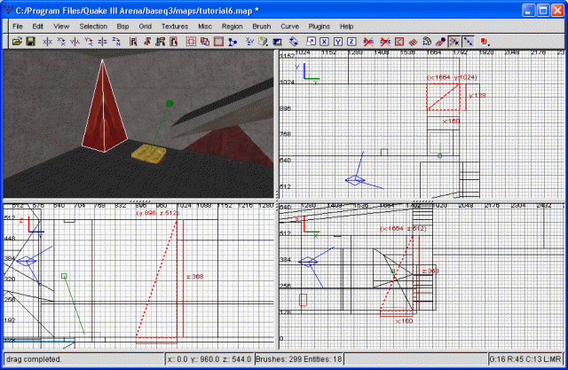Screen dimensions: 568x370
Task: Flip selection along the Z axis
Action: 103,42
